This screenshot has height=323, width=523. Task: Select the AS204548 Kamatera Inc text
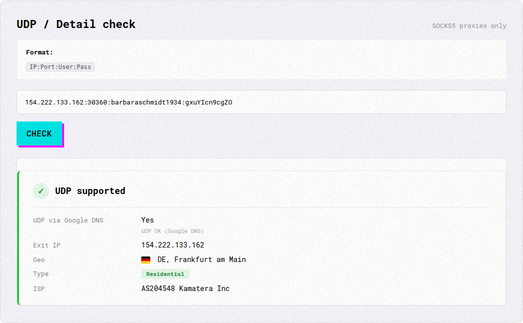point(185,288)
